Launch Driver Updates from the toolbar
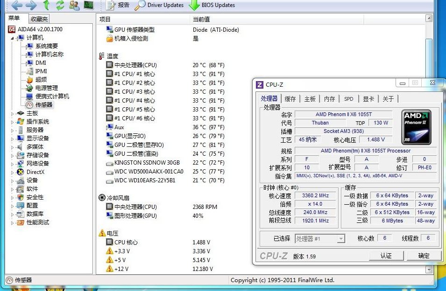 (159, 5)
